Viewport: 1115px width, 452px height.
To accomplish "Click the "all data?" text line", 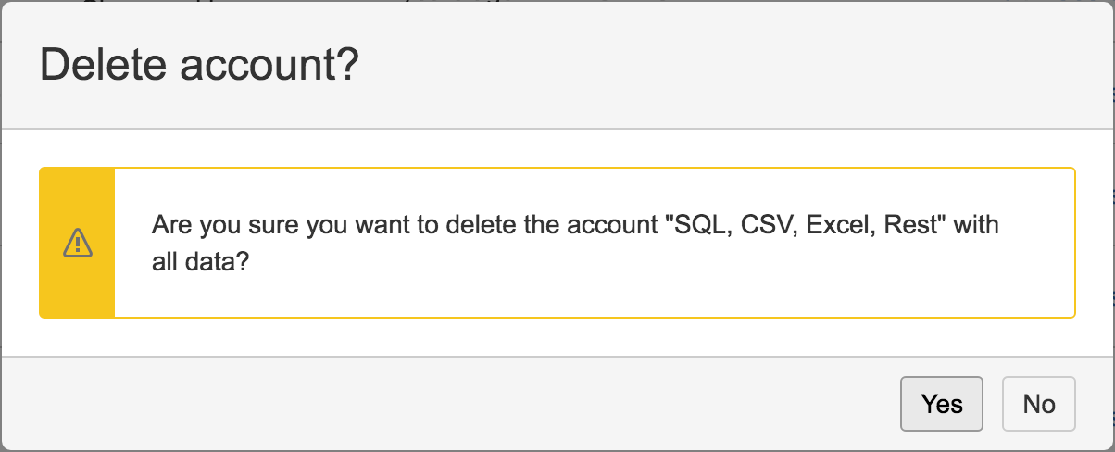I will click(x=200, y=262).
